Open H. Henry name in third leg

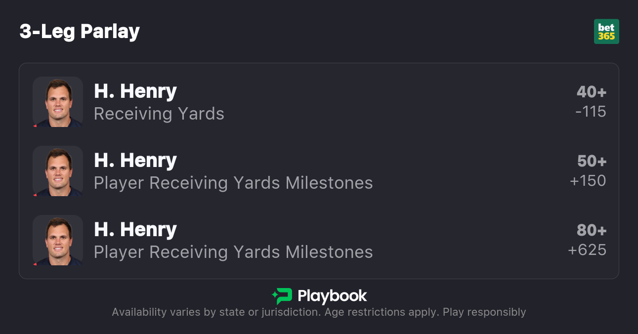point(135,230)
